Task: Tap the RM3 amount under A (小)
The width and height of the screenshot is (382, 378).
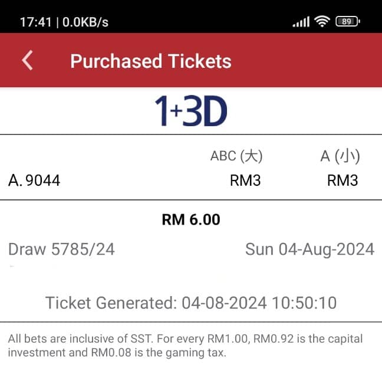Action: click(x=343, y=180)
